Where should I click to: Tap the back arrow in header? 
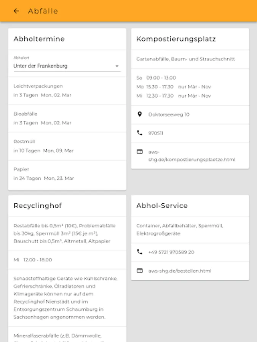(x=16, y=11)
